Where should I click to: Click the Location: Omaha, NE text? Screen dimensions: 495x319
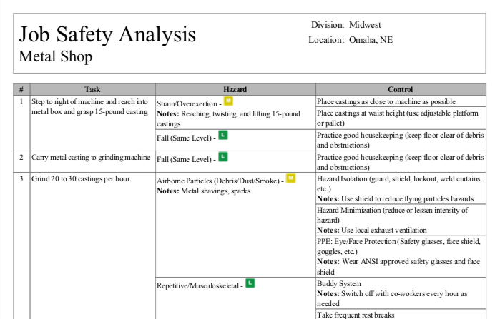coord(351,40)
